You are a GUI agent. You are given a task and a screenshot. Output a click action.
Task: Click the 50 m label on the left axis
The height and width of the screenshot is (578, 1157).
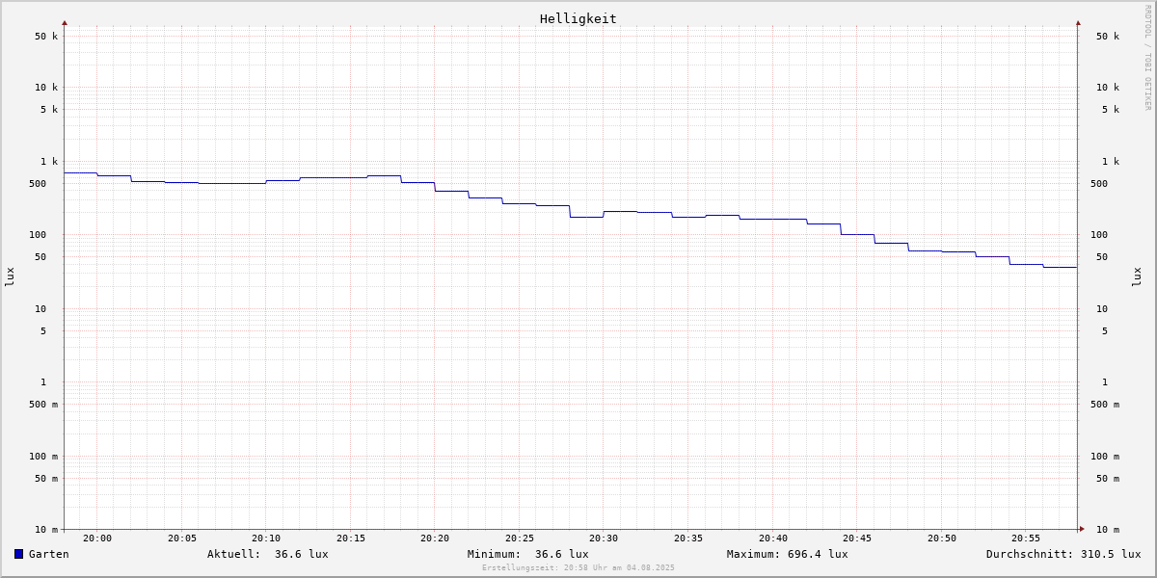pos(46,479)
